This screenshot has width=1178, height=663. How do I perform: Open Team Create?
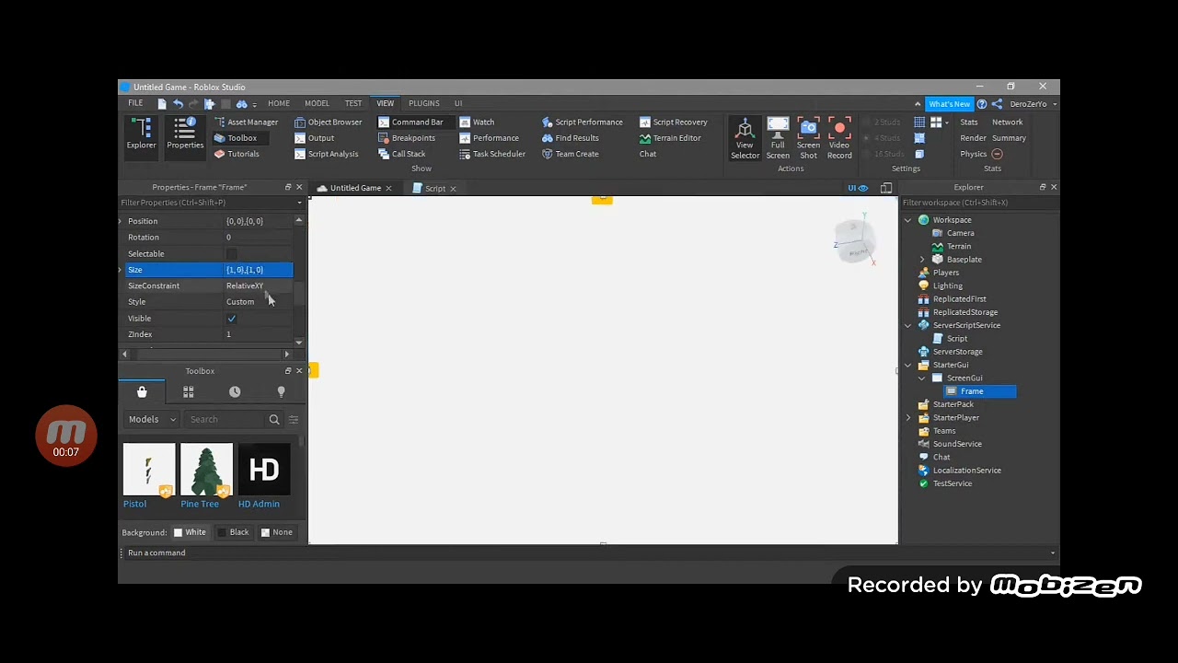pos(571,154)
